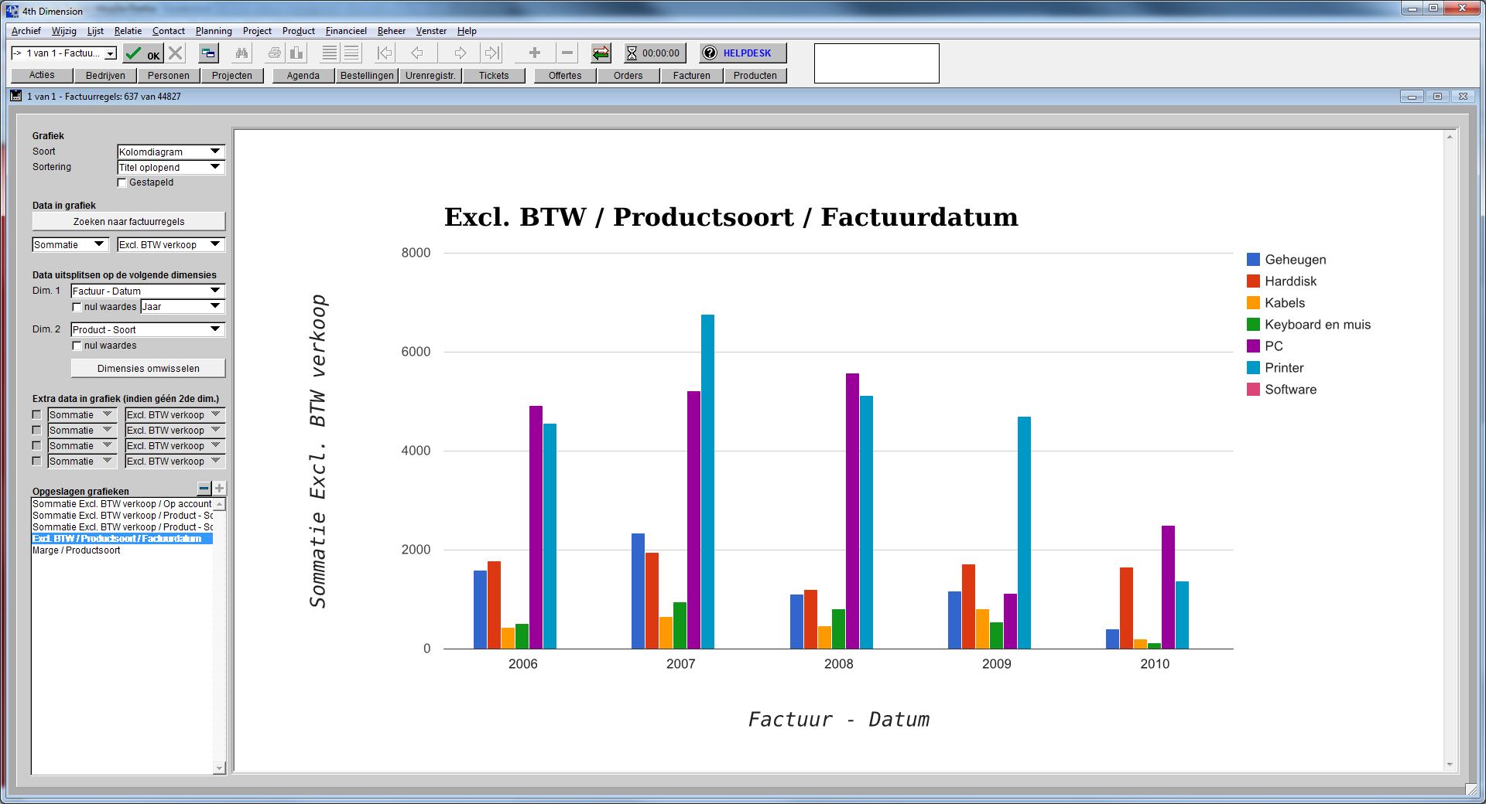Select saved chart Marge / Productsoort

[77, 550]
